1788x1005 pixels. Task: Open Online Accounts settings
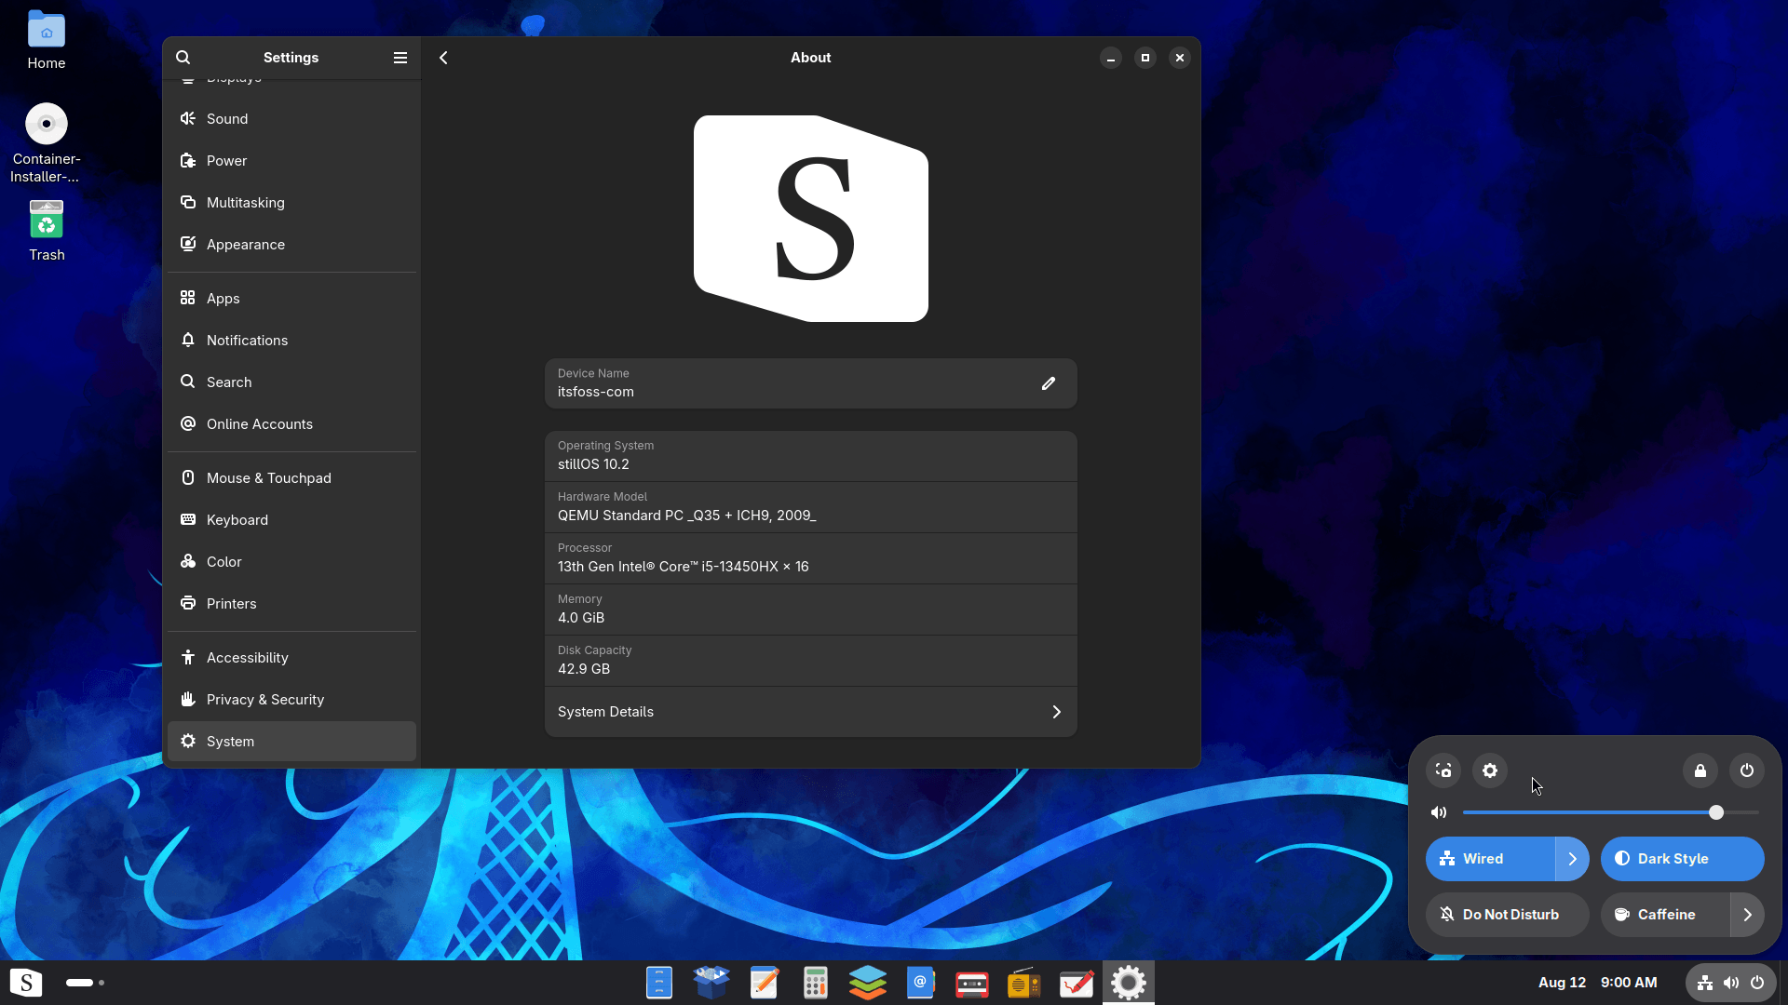(x=291, y=424)
